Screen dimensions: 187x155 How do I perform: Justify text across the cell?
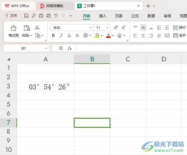159,35
